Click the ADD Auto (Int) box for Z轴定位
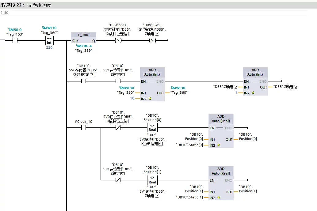317x211 pixels. (x=255, y=81)
